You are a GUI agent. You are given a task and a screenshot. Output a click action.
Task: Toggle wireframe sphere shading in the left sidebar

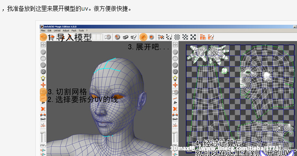[x=43, y=58]
